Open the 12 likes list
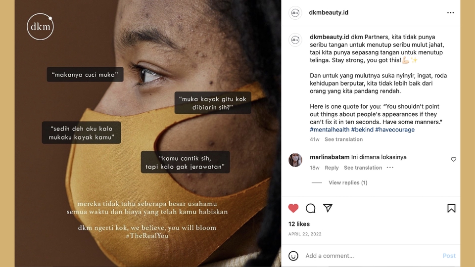Image resolution: width=475 pixels, height=267 pixels. pos(299,224)
